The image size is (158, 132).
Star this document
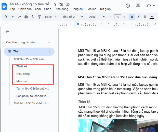click(x=55, y=4)
